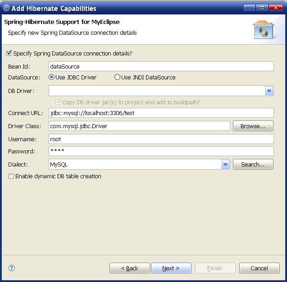Cancel the Add Hibernate Capabilities wizard
Viewport: 287px width, 282px height.
(260, 268)
